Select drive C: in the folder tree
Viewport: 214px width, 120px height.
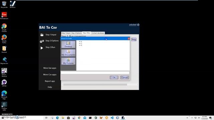(x=81, y=43)
